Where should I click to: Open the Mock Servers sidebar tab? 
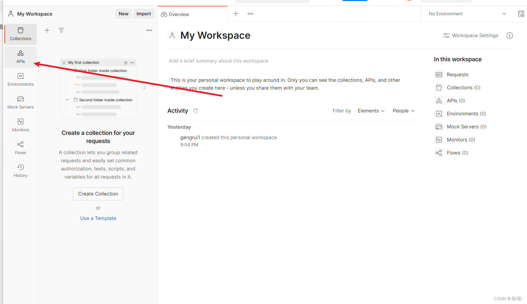pyautogui.click(x=21, y=103)
